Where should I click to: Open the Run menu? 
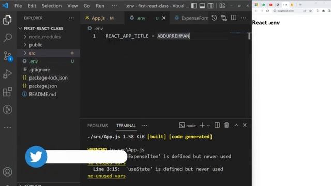(100, 6)
